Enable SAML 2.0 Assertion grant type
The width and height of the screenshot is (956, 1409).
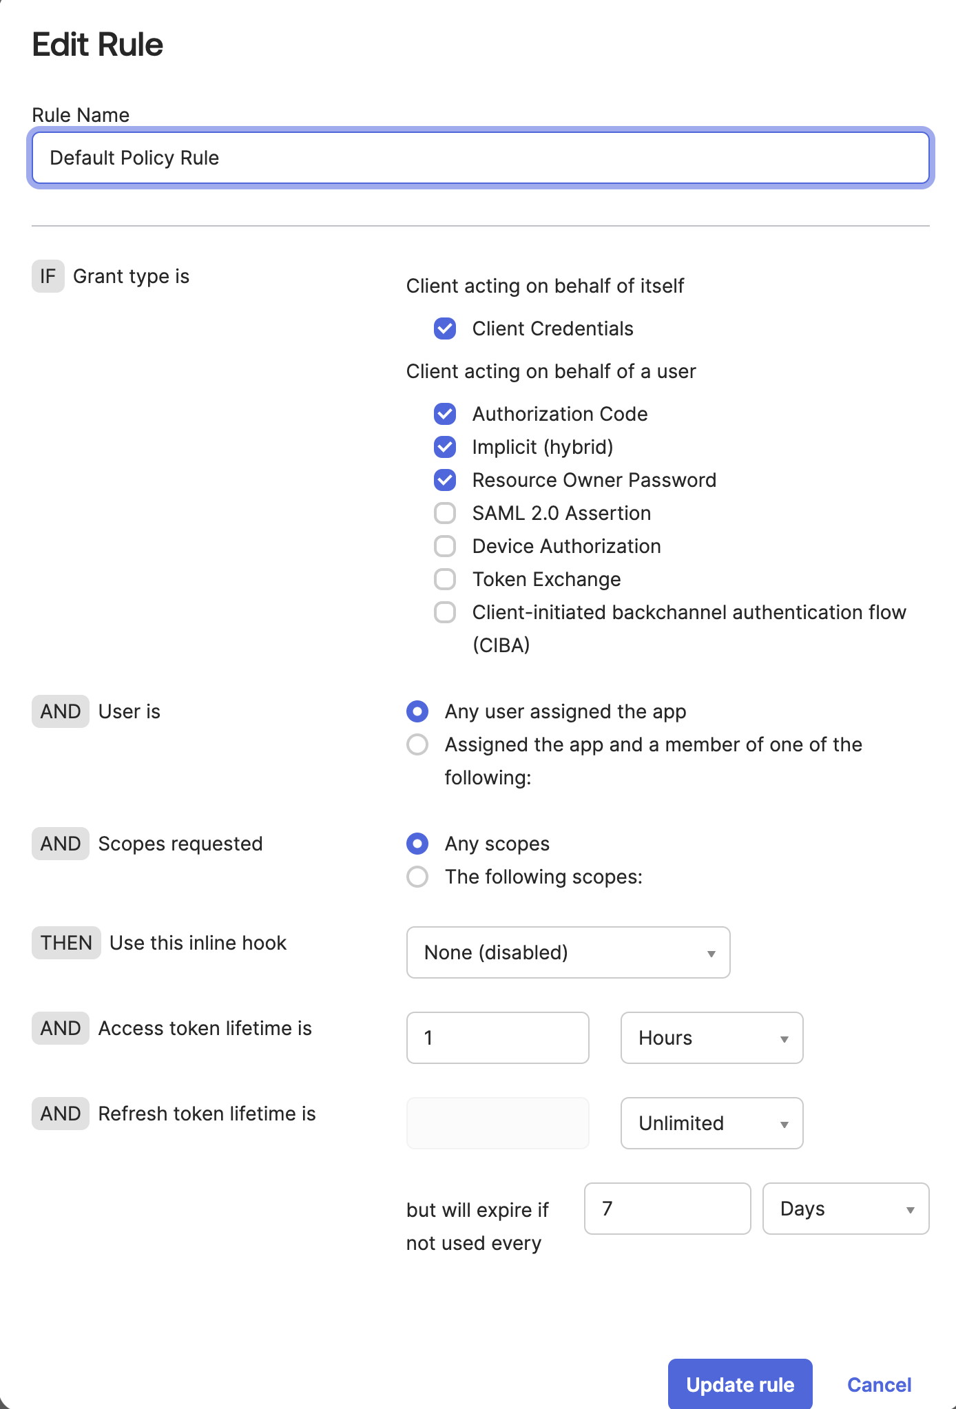[x=445, y=513]
